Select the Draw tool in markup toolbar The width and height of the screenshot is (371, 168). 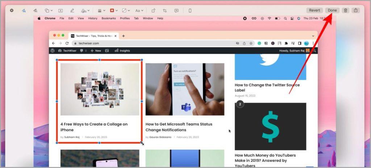(36, 10)
